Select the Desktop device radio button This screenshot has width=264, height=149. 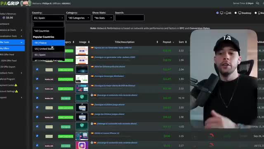tap(236, 13)
